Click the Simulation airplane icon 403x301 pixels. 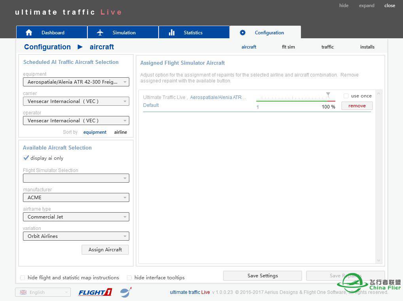click(100, 33)
